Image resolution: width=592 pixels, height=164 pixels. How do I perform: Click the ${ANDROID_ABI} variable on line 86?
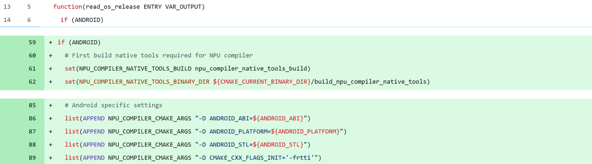[278, 118]
